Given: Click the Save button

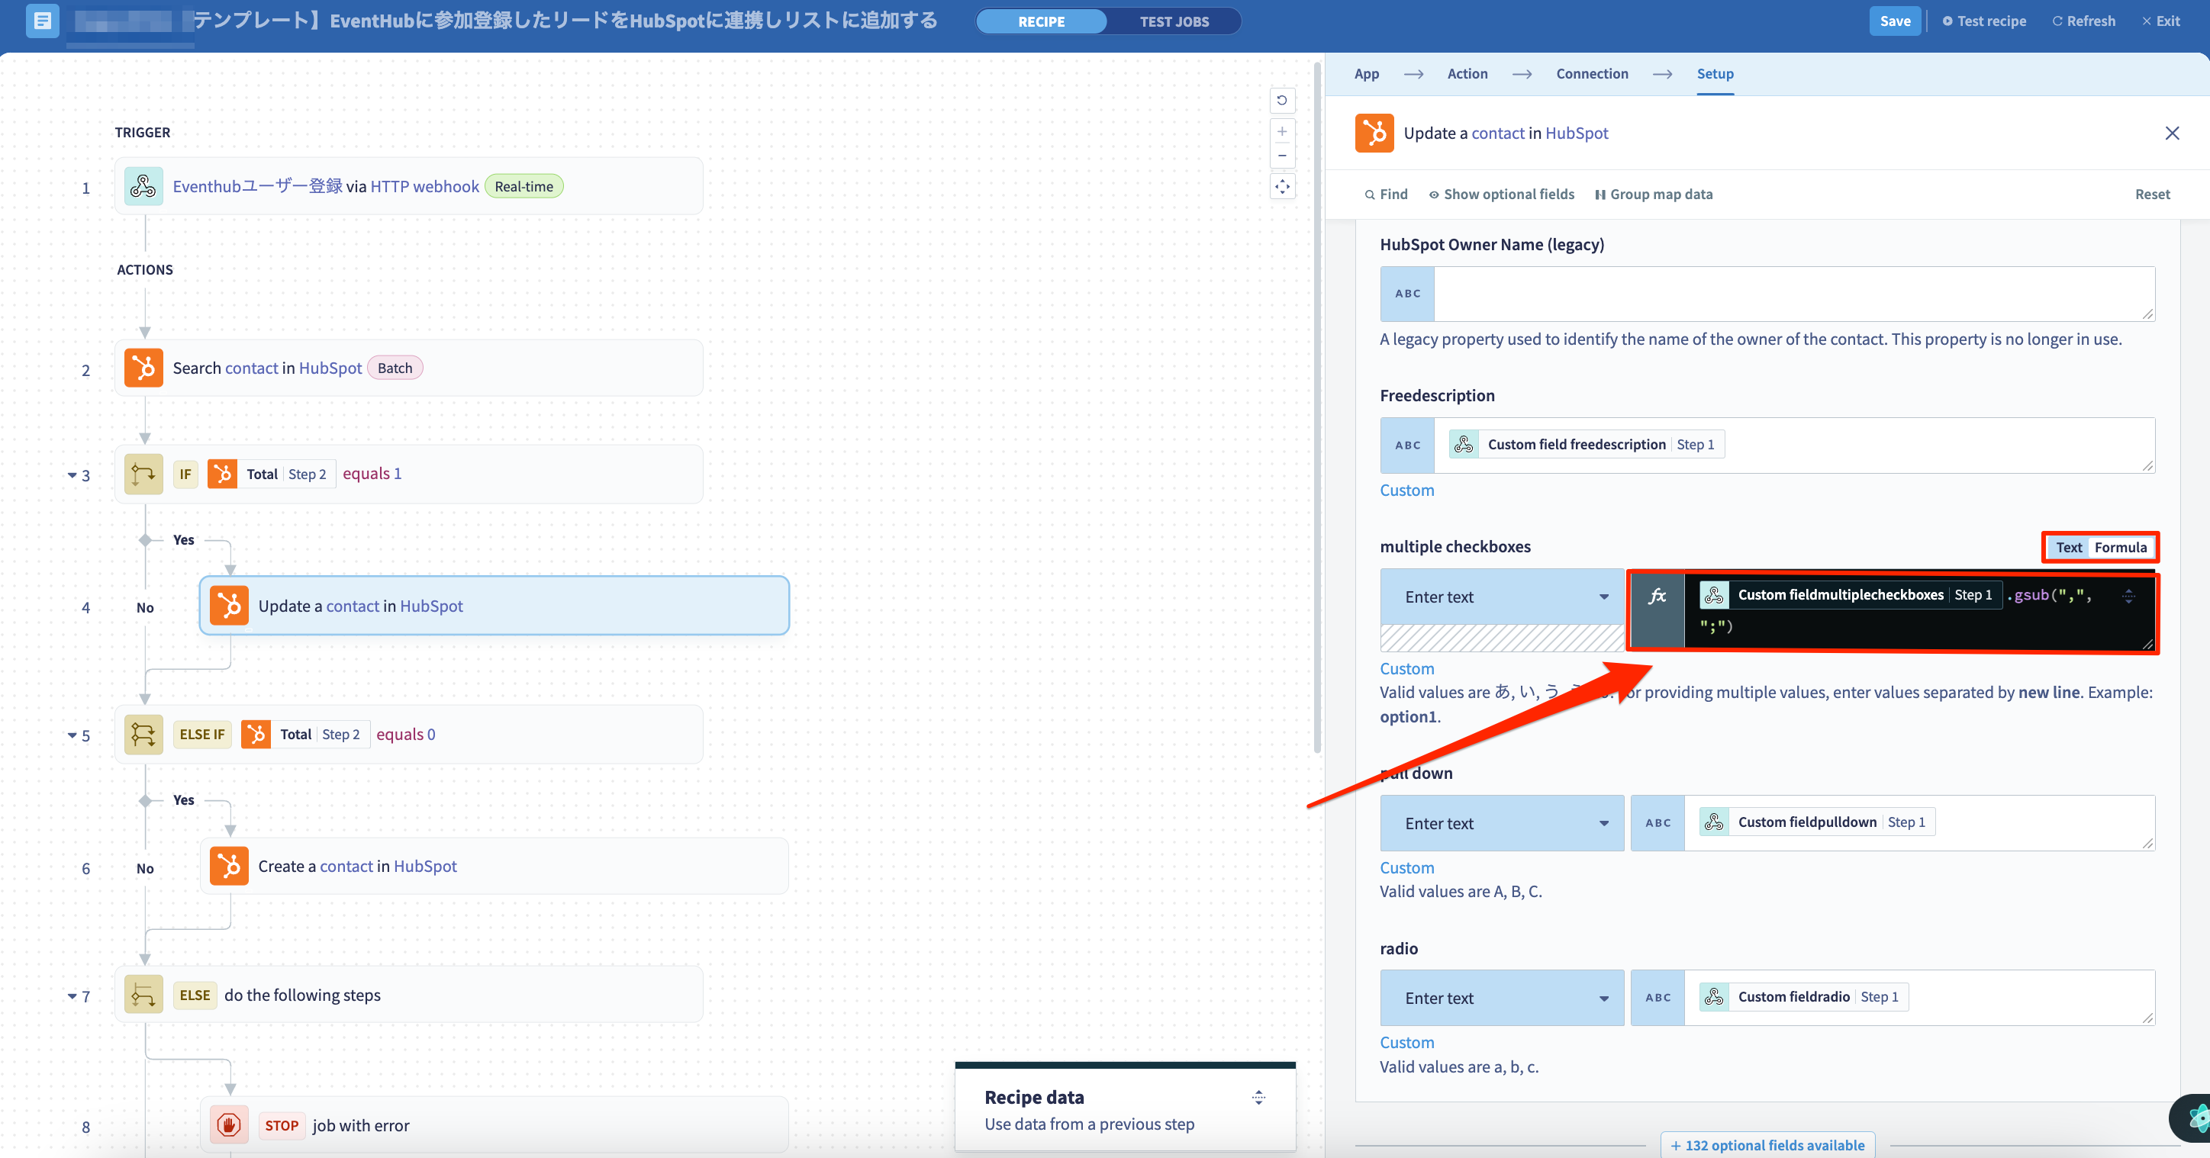Looking at the screenshot, I should pos(1894,21).
